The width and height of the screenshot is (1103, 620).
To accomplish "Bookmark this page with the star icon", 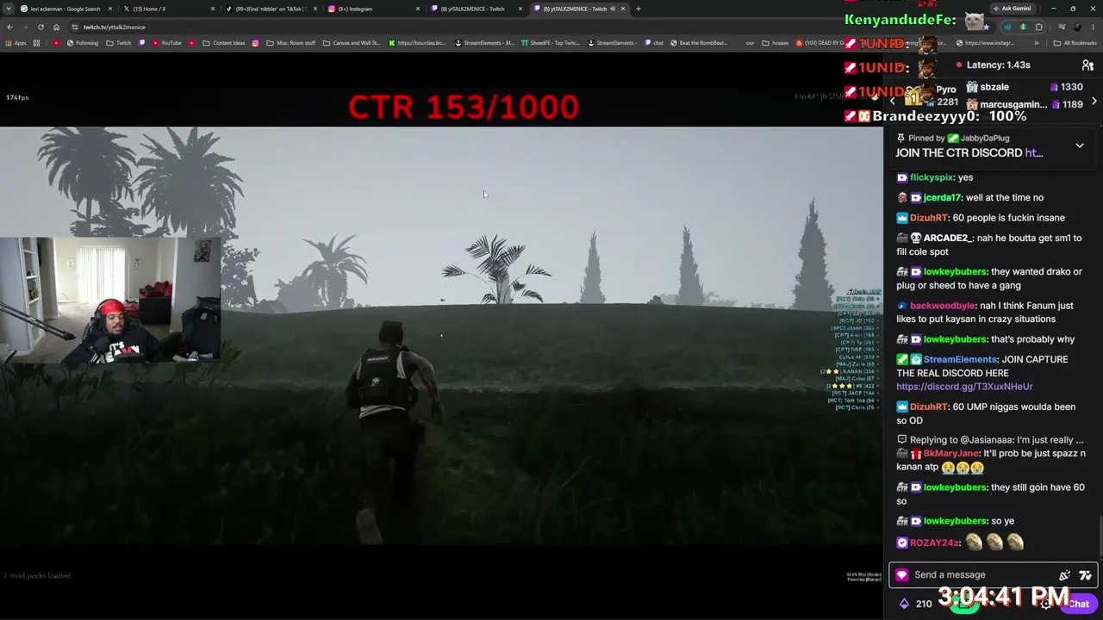I will point(986,27).
